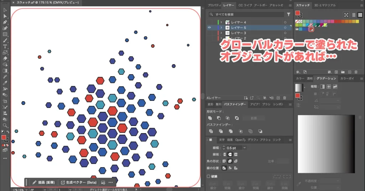Create a new color group folder
This screenshot has width=365, height=191.
pos(343,72)
